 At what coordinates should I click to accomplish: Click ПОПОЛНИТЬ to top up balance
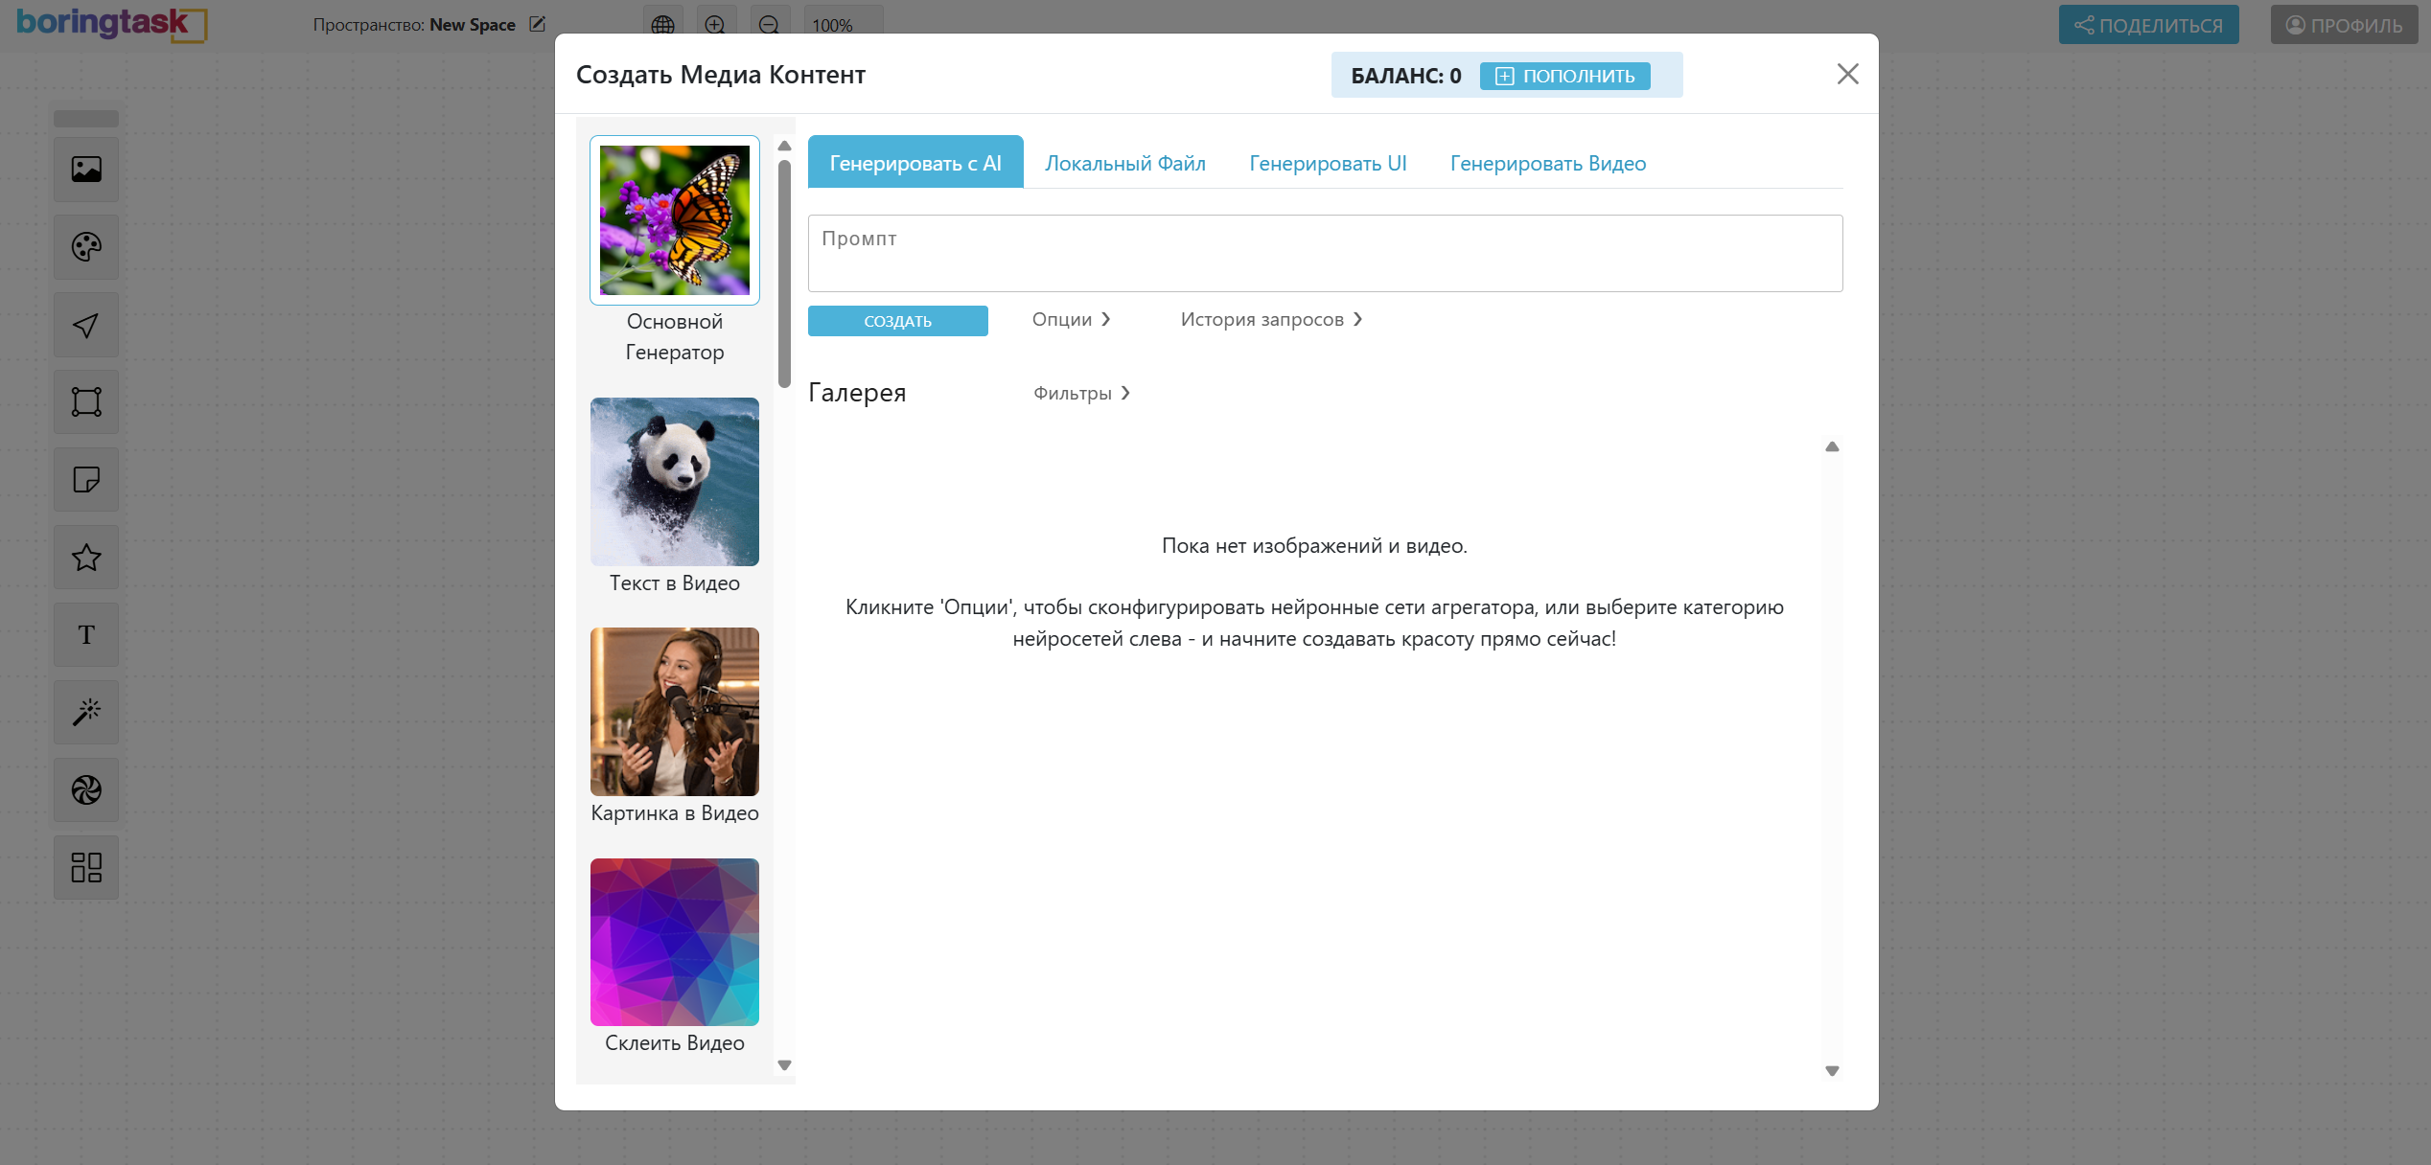tap(1564, 76)
